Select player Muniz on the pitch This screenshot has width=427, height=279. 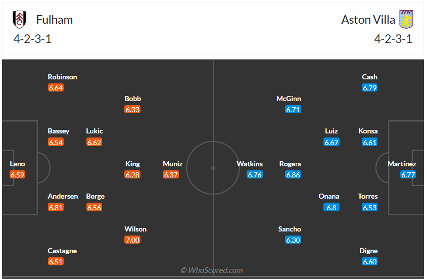click(x=173, y=164)
